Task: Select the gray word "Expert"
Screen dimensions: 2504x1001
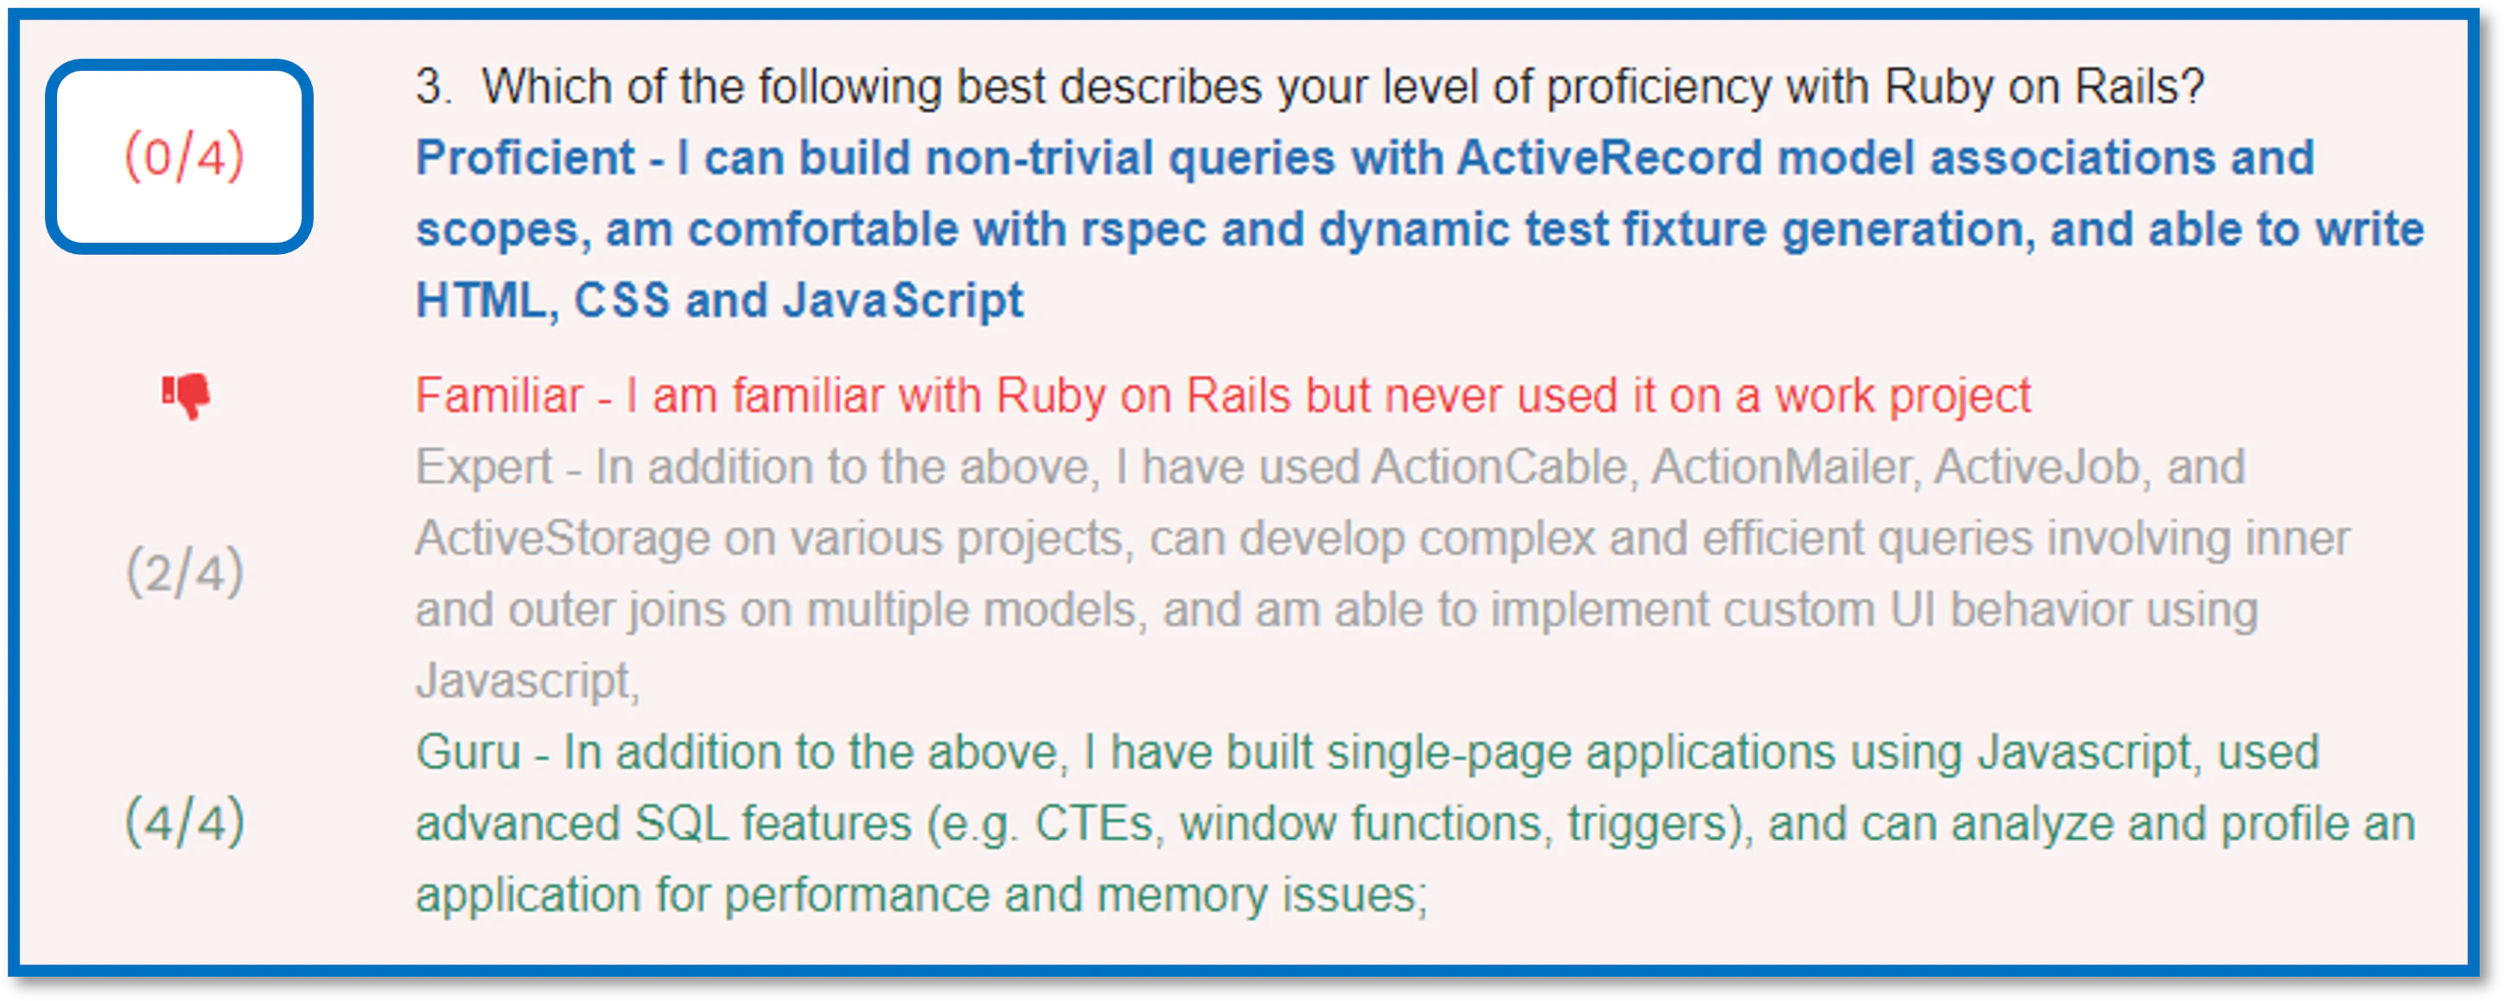Action: [484, 467]
